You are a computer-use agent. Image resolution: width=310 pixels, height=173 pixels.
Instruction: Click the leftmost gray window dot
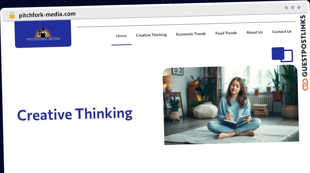[286, 8]
